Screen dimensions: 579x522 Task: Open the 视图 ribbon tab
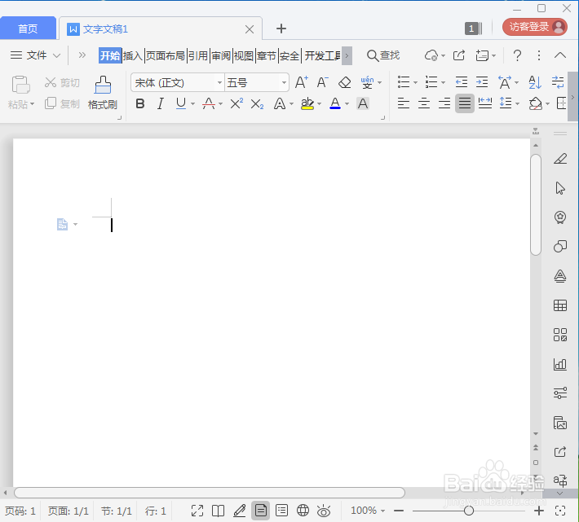coord(244,55)
